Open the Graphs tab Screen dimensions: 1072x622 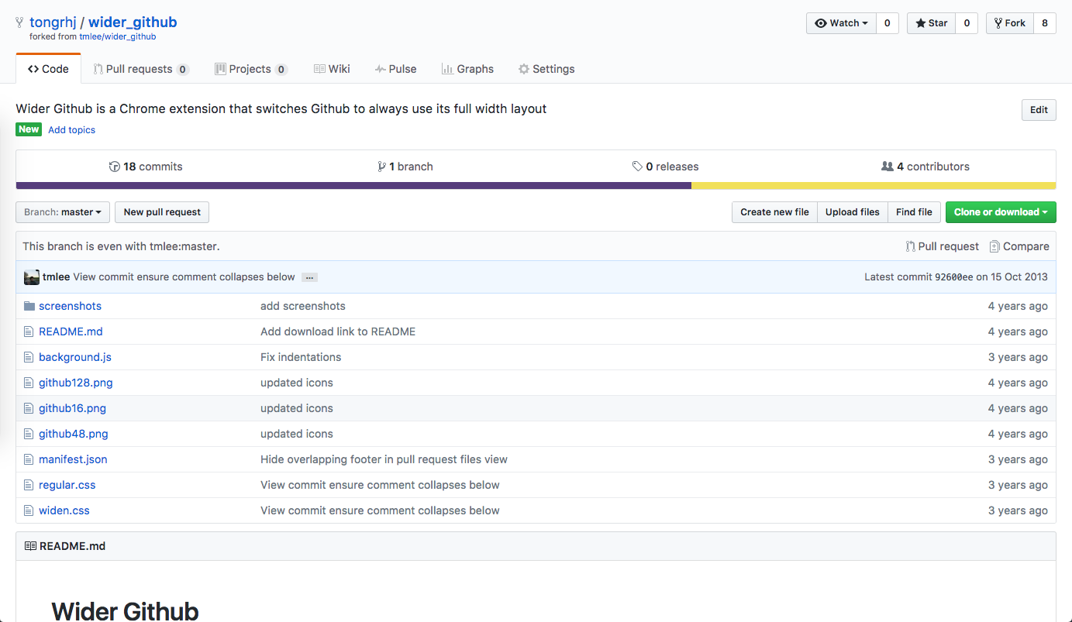point(467,69)
